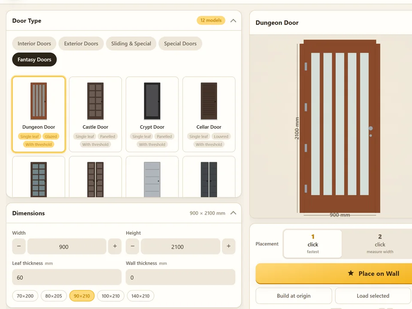
Task: Select the Fantasy Doors category
Action: point(34,60)
